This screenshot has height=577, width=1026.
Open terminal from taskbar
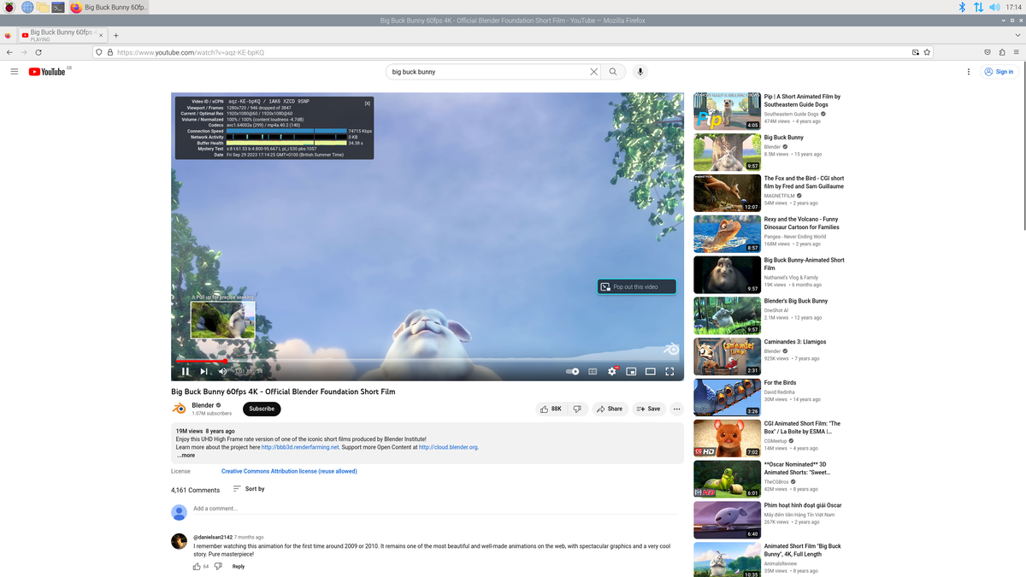(x=58, y=7)
